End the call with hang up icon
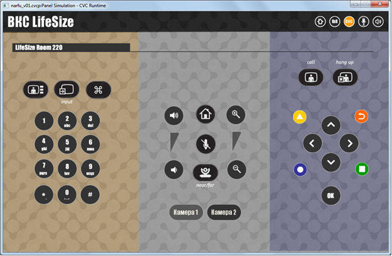Viewport: 392px width, 256px height. click(x=345, y=77)
